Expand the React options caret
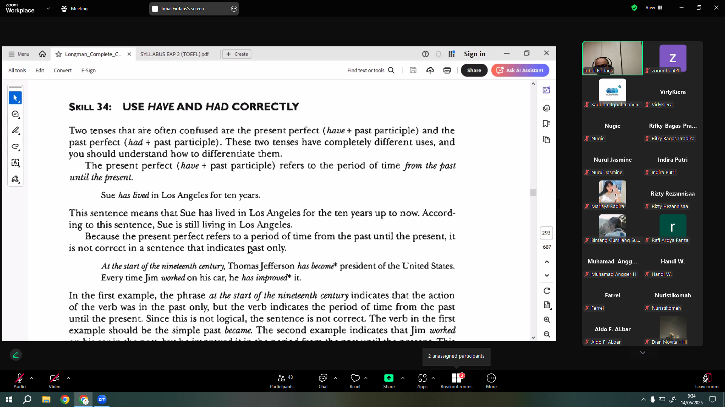 [x=366, y=378]
